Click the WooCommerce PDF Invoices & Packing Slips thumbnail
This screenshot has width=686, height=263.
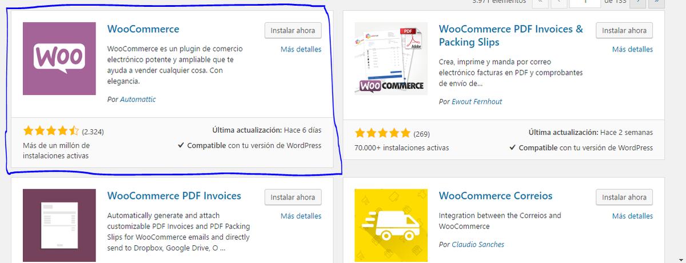point(391,58)
